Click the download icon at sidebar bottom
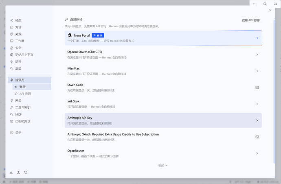 point(11,172)
